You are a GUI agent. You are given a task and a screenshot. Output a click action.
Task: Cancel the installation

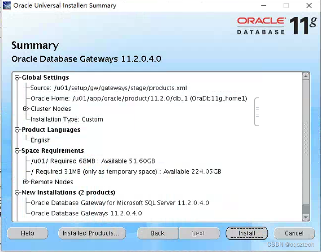point(294,233)
